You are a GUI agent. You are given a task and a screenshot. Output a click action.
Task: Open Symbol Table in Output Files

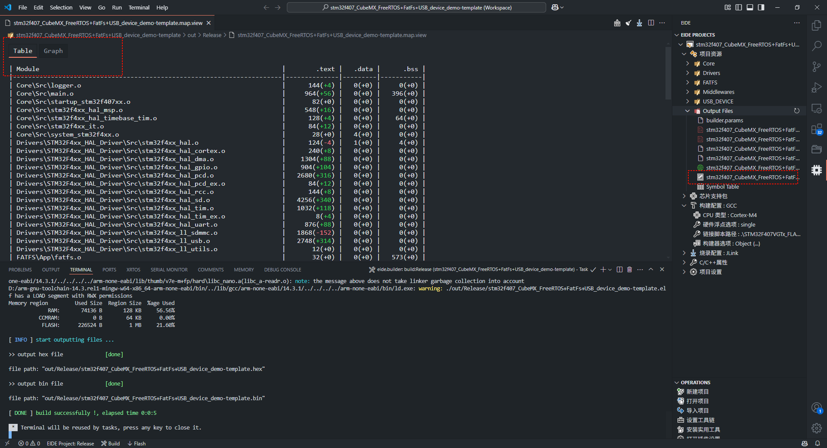722,187
